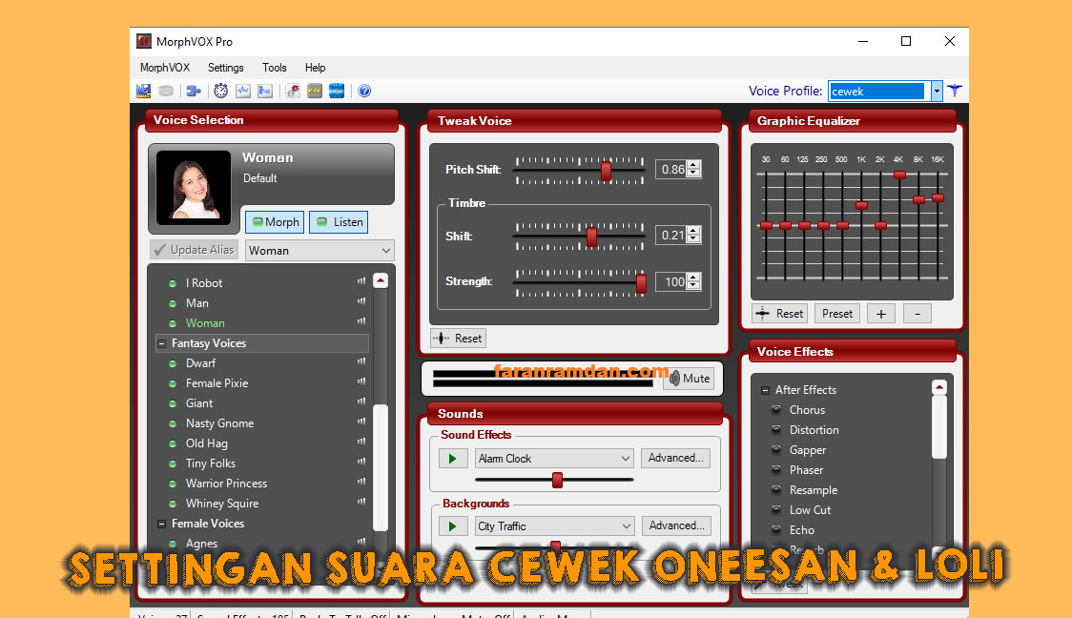Open the Help menu

(315, 68)
